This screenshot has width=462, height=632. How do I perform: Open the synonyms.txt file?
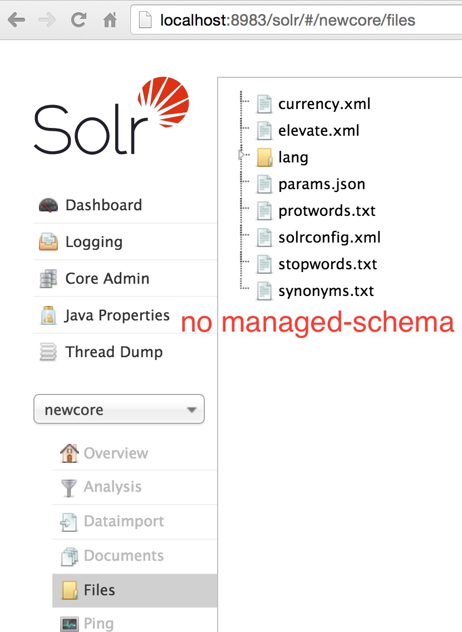[326, 291]
